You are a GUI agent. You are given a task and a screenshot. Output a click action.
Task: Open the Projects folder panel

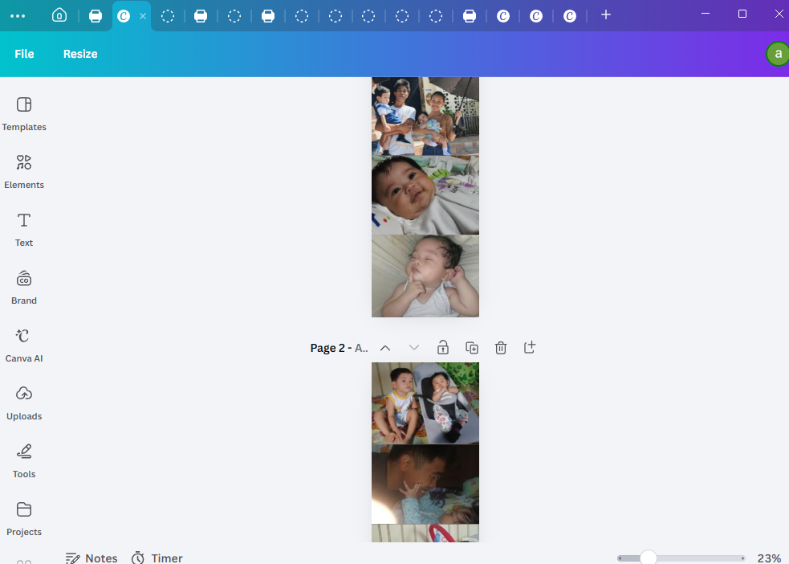tap(23, 519)
